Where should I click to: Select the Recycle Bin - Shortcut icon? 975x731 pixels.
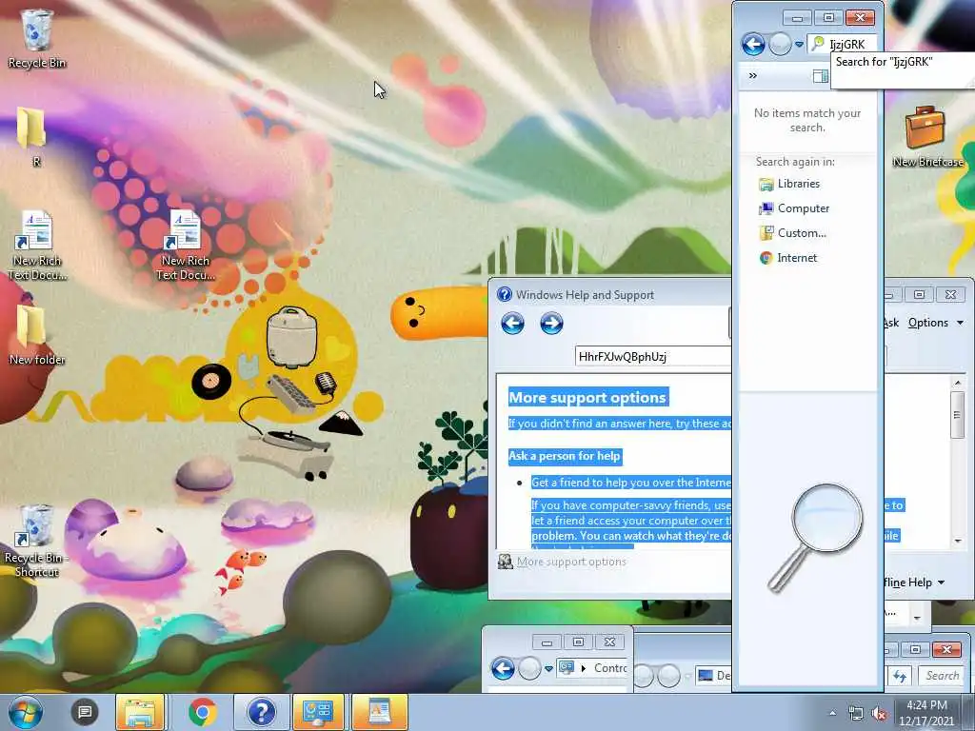pyautogui.click(x=37, y=541)
